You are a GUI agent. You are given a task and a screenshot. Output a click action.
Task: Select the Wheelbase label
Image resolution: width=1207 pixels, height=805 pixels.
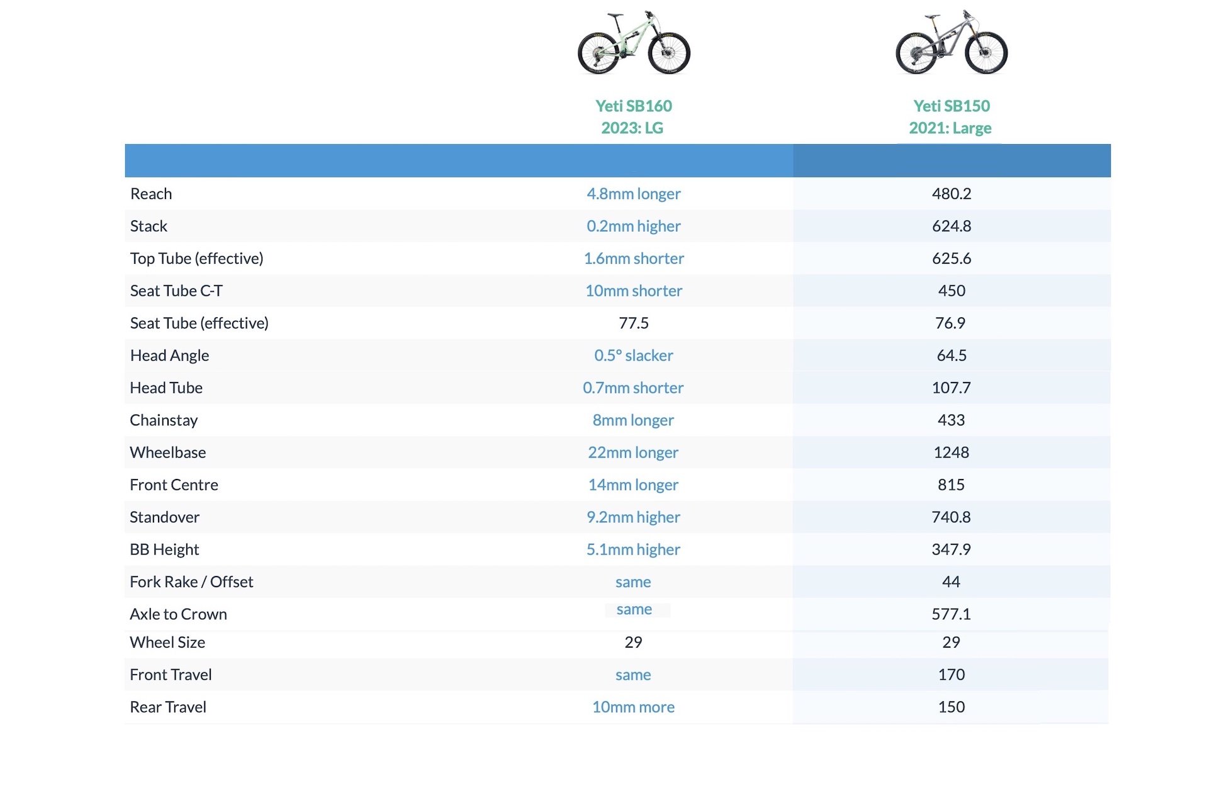pyautogui.click(x=167, y=453)
